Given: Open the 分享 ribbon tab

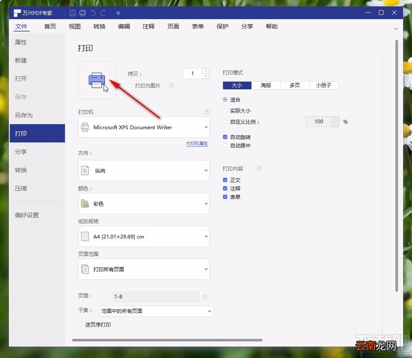Looking at the screenshot, I should pyautogui.click(x=247, y=26).
